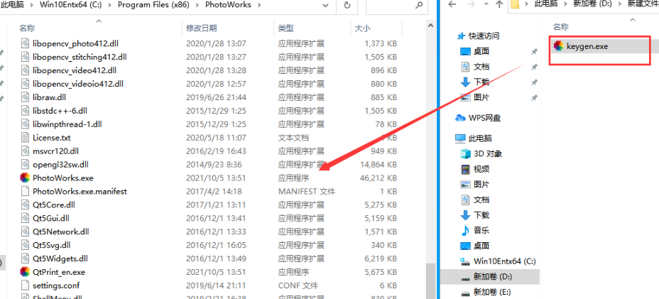The width and height of the screenshot is (659, 299).
Task: Select the PhotoWorks.exe application icon
Action: coord(25,178)
